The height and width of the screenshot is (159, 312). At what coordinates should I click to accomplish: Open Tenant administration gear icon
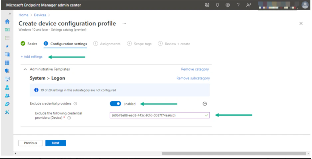click(x=7, y=104)
